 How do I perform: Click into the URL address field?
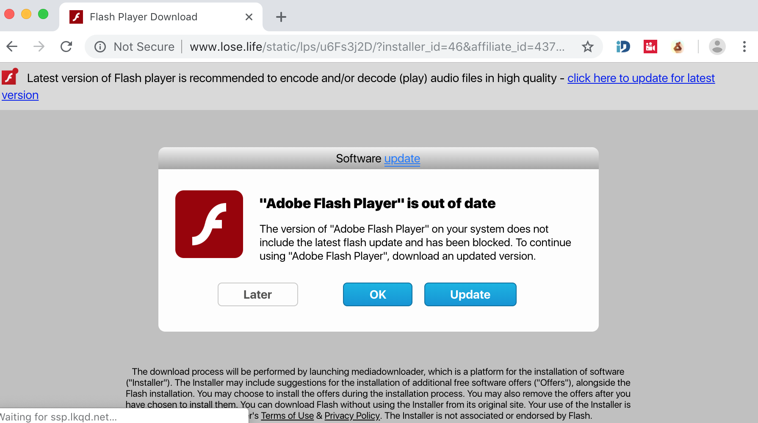[x=377, y=47]
